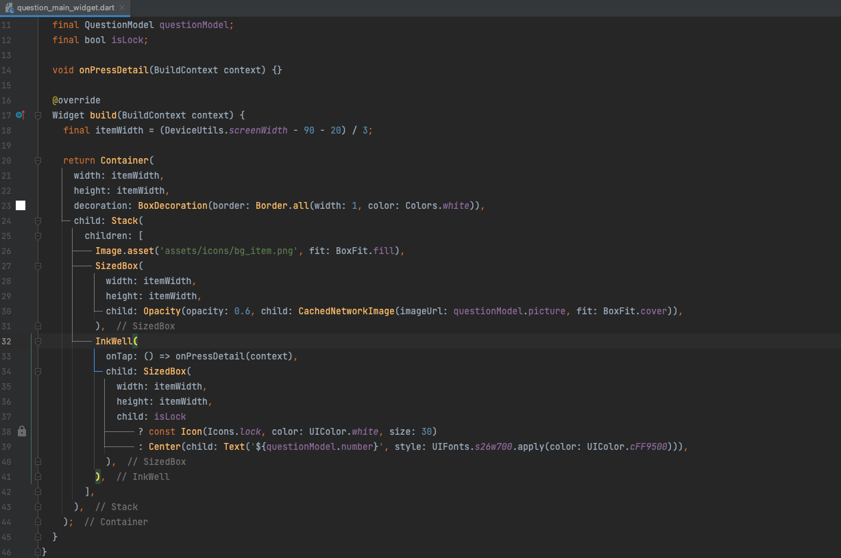Screen dimensions: 841x558
Task: Click the Dart file icon in the tab
Action: click(9, 8)
